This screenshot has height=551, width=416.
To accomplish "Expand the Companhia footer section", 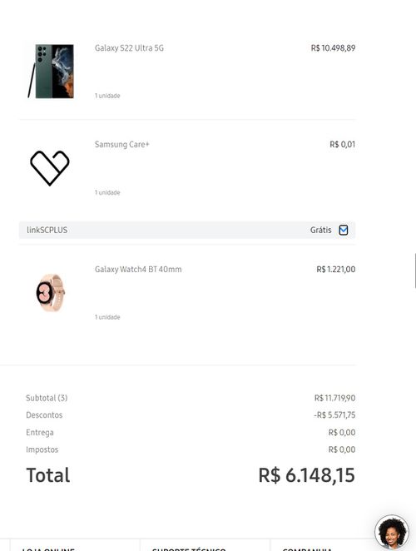I will click(308, 549).
